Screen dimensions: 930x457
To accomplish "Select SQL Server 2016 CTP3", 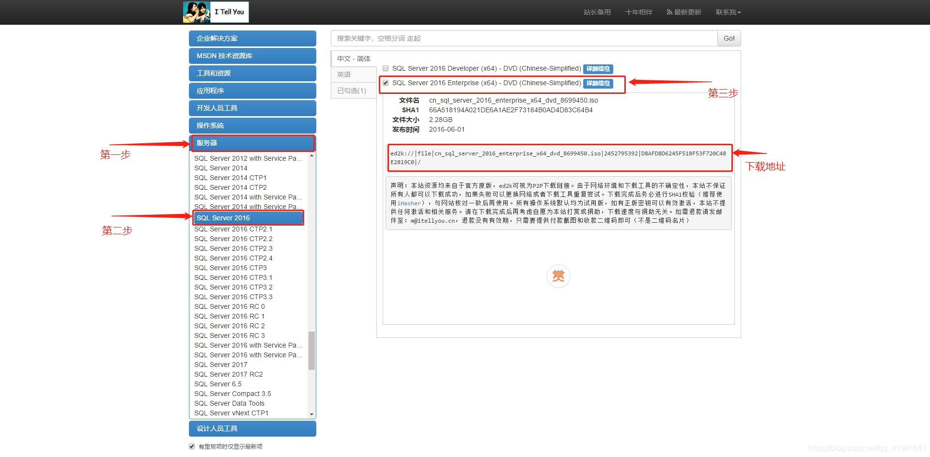I will pos(231,268).
